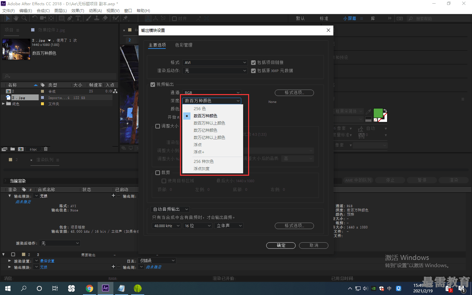Image resolution: width=472 pixels, height=295 pixels.
Task: Select the Brush tool
Action: coord(88,18)
